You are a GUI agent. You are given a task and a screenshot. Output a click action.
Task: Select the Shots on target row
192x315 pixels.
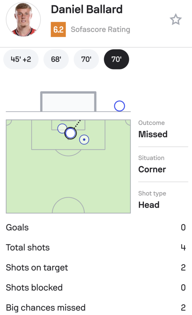[96, 268]
